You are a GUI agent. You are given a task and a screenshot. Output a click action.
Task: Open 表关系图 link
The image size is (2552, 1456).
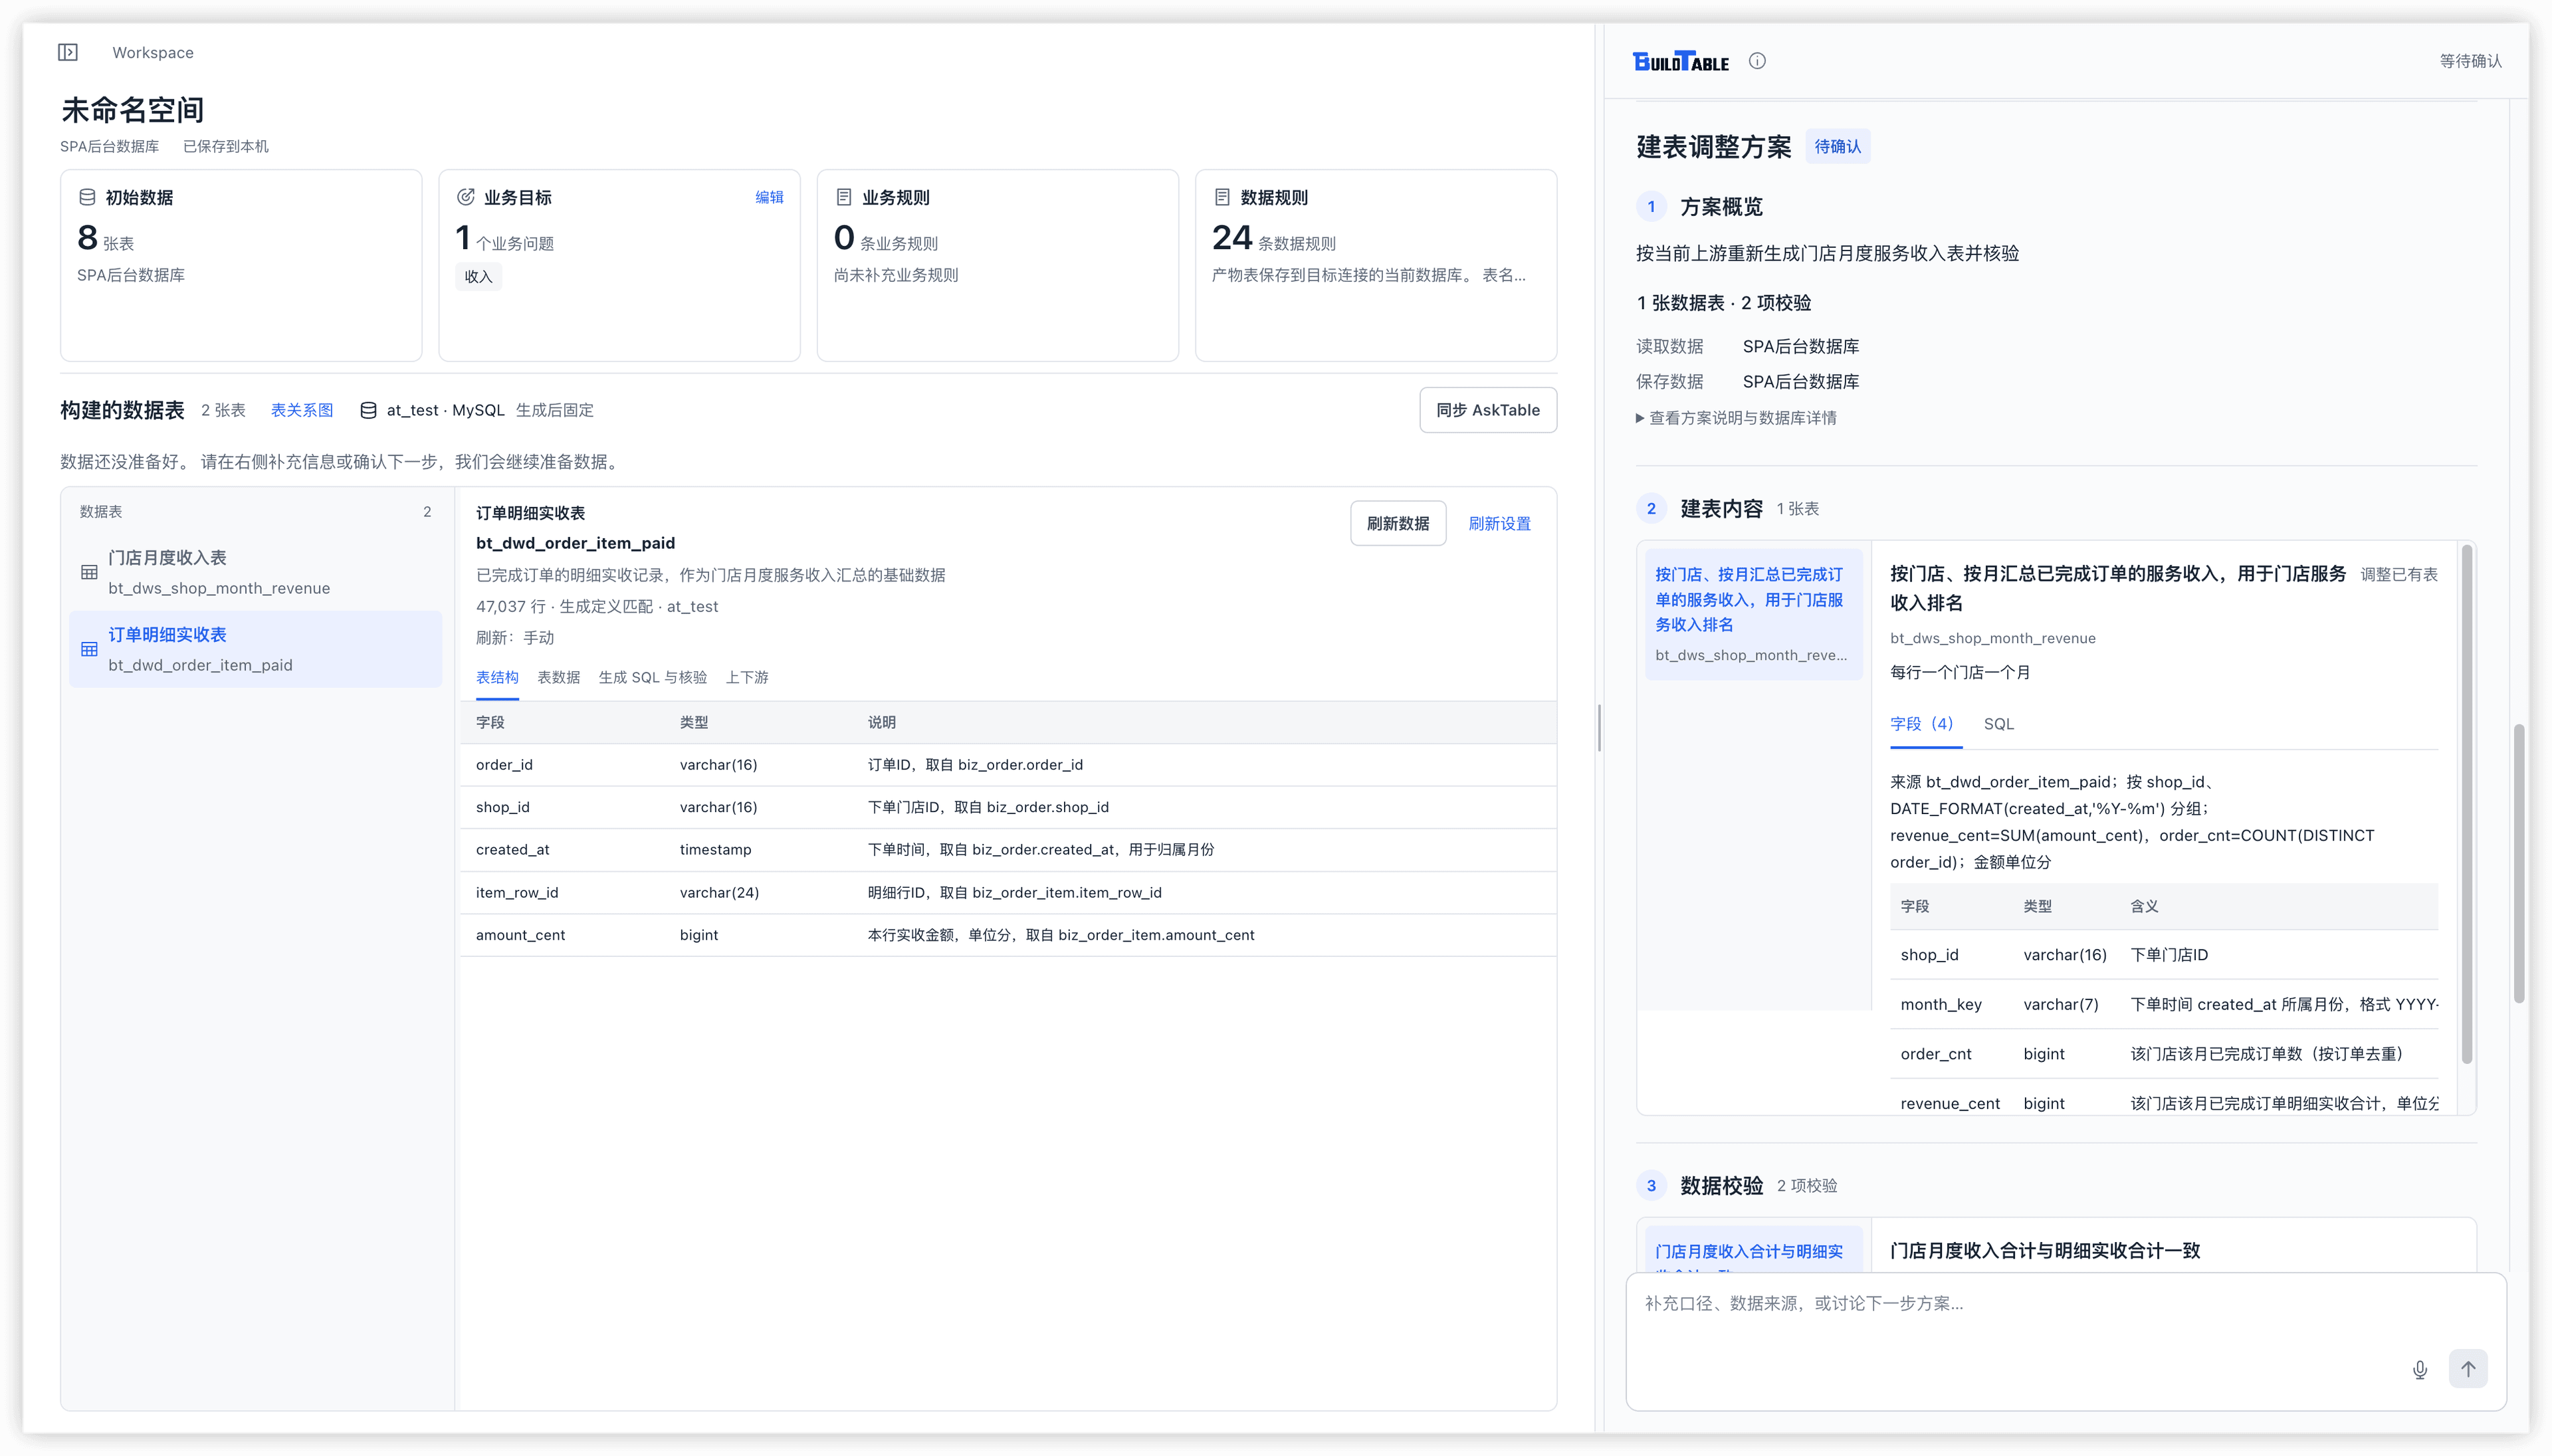[302, 410]
